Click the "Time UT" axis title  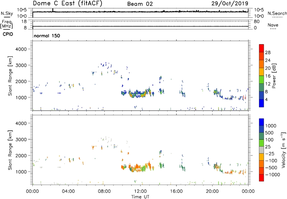pos(140,197)
